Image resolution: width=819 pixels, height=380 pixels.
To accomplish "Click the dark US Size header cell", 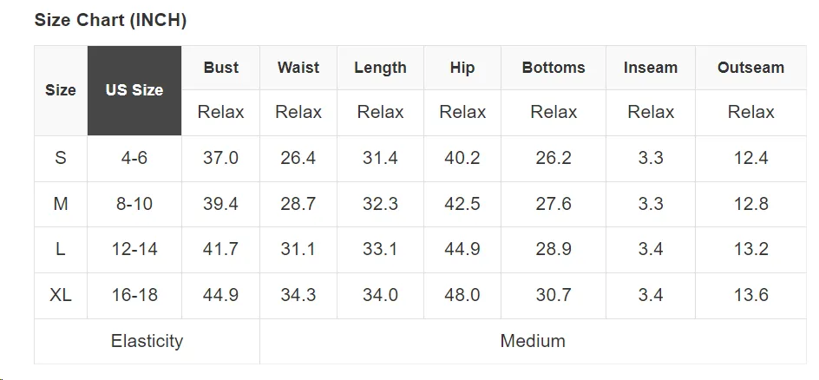I will tap(134, 90).
